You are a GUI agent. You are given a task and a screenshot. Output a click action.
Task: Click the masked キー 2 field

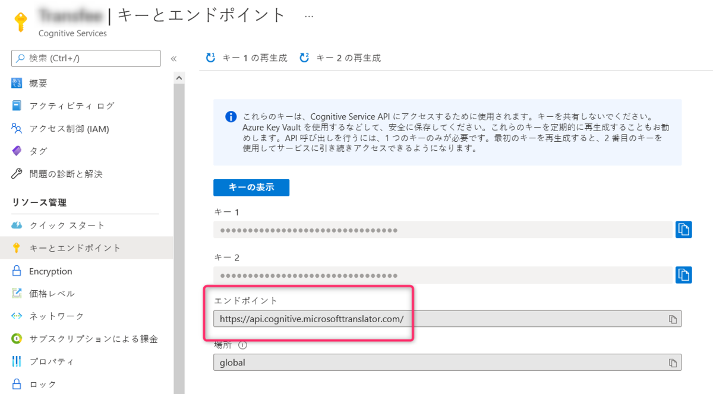coord(443,275)
